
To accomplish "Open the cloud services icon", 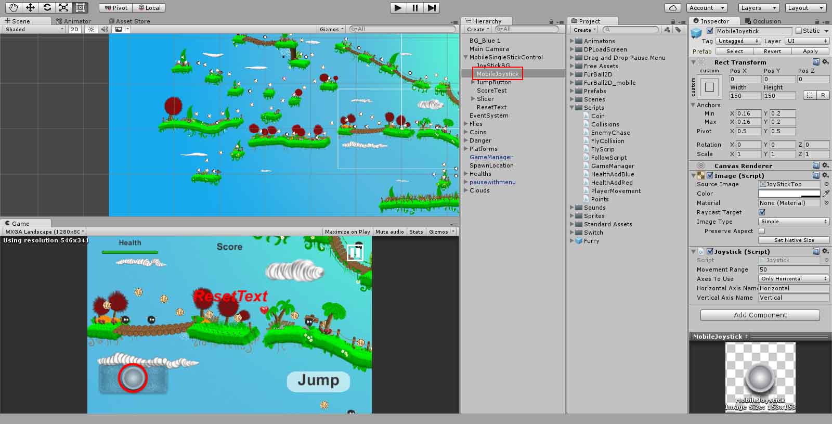I will 673,8.
